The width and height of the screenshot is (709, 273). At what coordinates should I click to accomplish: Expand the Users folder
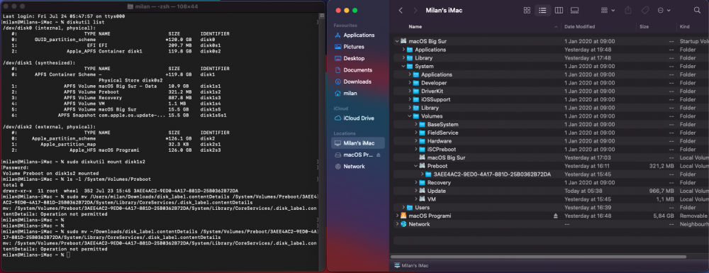[x=403, y=208]
